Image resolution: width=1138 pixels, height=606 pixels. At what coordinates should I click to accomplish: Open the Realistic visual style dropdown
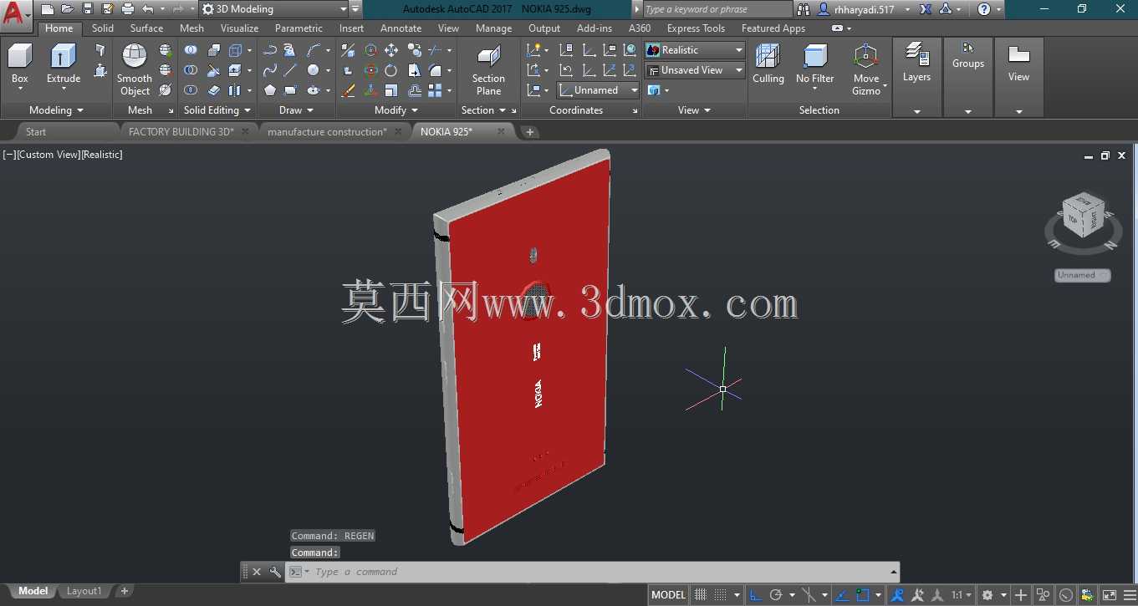695,50
